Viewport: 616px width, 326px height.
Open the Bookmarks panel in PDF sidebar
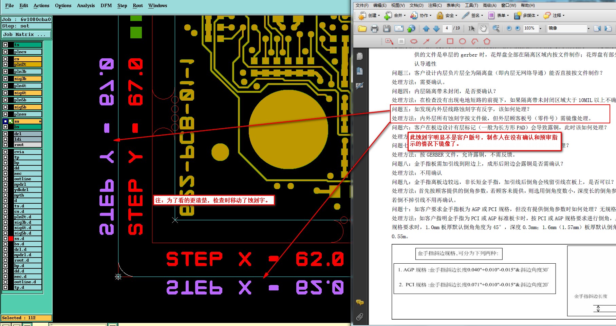[360, 71]
